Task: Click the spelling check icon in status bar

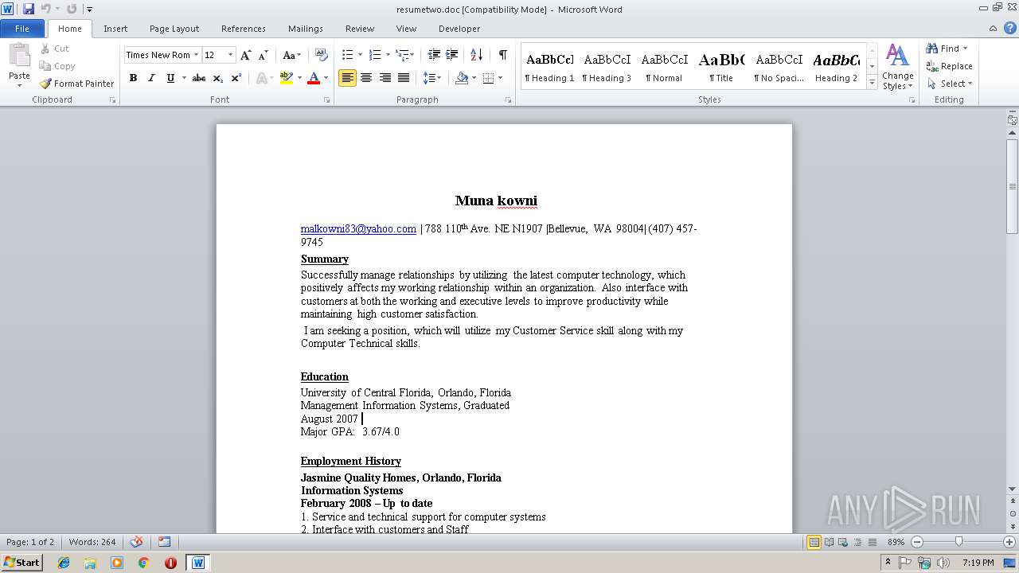Action: 137,542
